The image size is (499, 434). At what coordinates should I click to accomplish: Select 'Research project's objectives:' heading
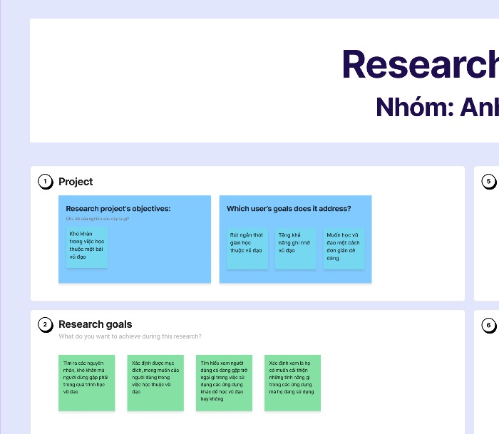(x=118, y=208)
